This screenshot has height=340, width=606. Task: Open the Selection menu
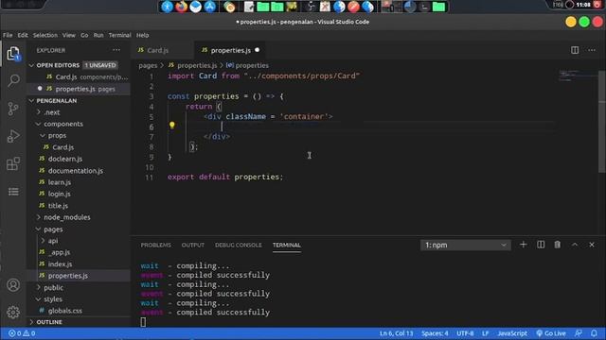click(x=45, y=35)
